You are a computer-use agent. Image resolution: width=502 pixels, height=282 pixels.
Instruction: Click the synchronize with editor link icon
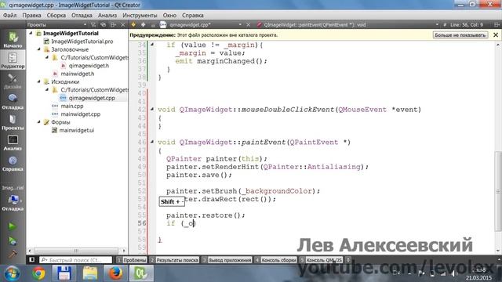coord(103,24)
